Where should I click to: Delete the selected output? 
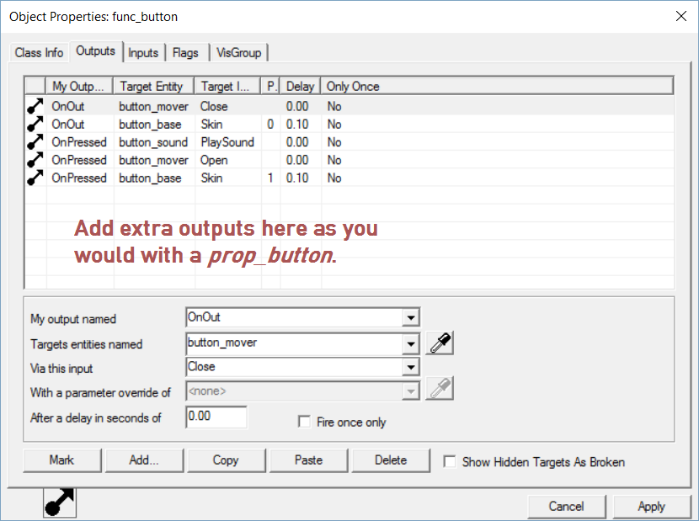(391, 460)
